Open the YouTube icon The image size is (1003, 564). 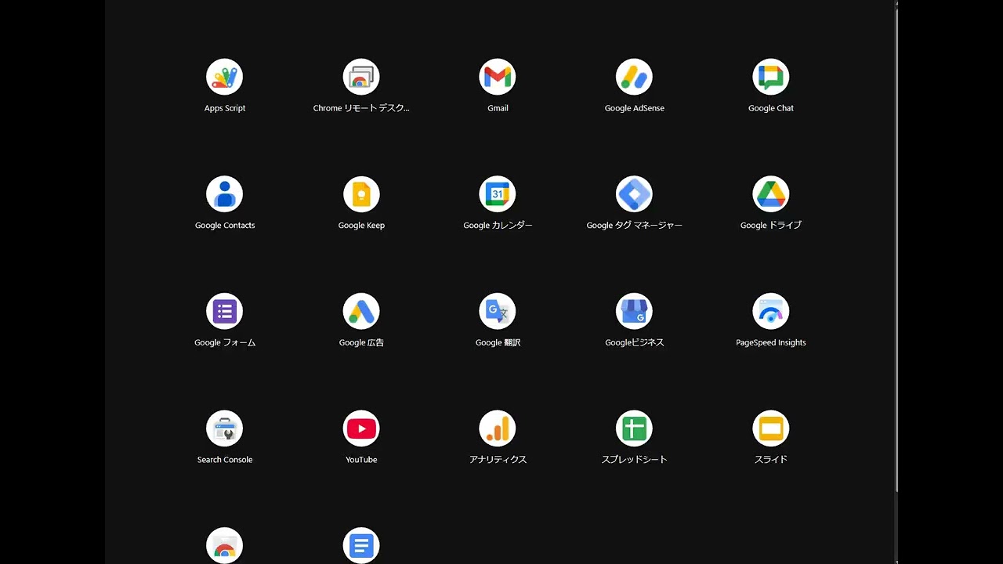click(361, 429)
